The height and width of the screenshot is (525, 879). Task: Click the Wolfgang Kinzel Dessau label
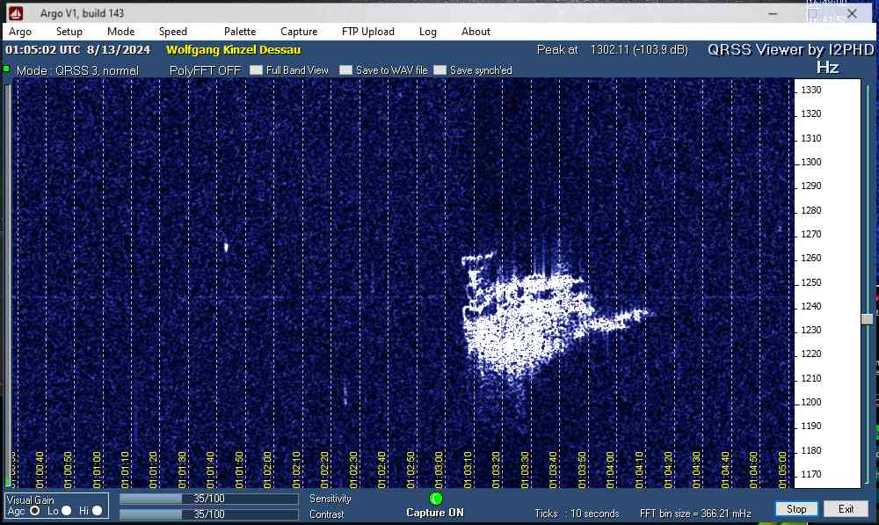233,50
